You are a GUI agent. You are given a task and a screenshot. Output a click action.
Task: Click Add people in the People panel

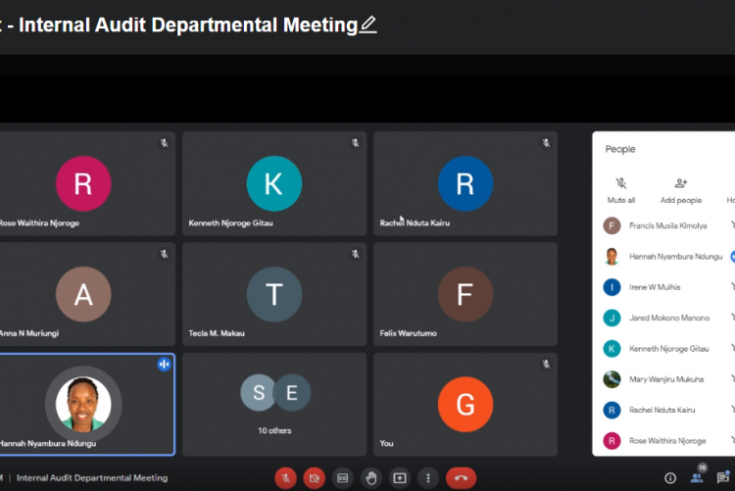coord(681,189)
